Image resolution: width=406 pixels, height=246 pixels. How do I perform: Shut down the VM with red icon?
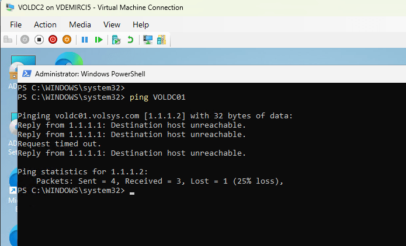(53, 40)
